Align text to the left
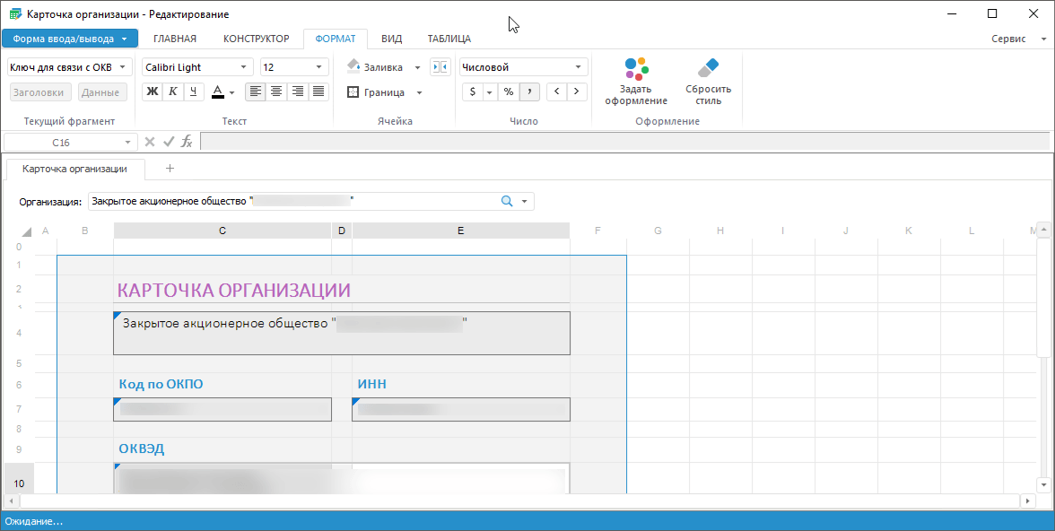The image size is (1055, 531). (256, 91)
